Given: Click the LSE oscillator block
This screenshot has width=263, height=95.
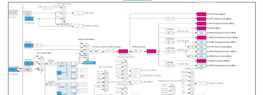Looking at the screenshot, I should (27, 13).
